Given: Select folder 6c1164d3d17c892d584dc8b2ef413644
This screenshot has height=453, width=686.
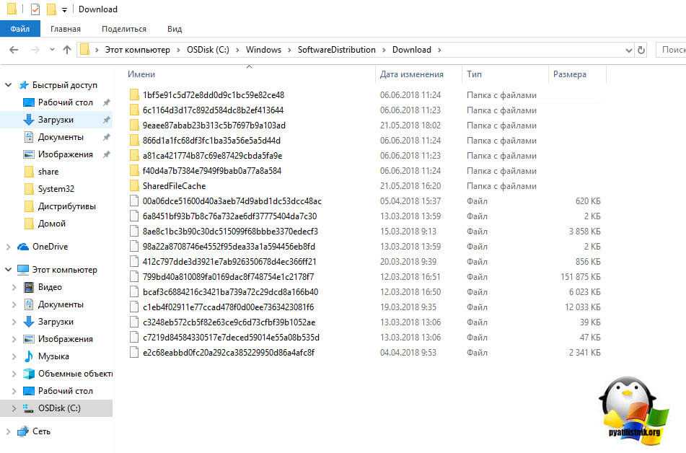Looking at the screenshot, I should tap(213, 110).
